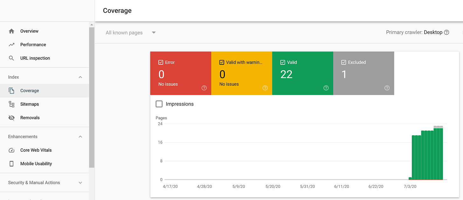Click the Primary crawler: Desktop label

[x=414, y=32]
